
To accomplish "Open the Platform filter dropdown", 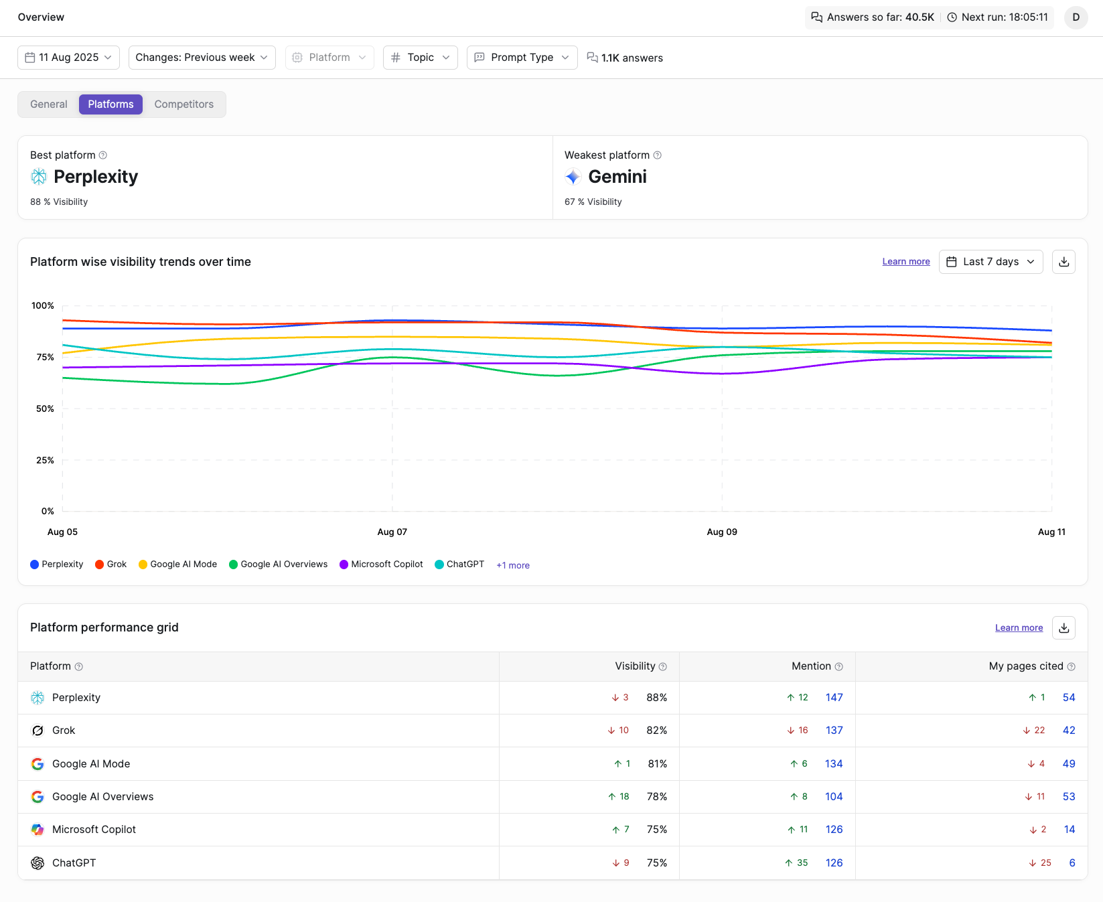I will (x=329, y=58).
